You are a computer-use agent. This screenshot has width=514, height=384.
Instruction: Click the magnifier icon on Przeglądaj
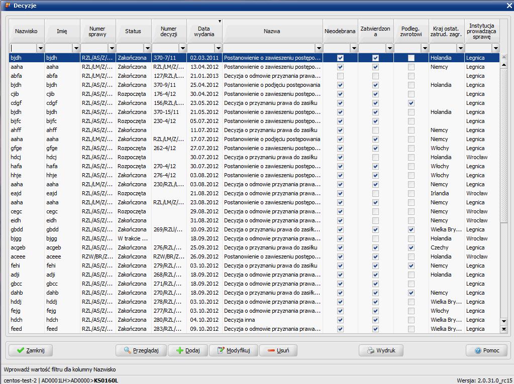128,350
